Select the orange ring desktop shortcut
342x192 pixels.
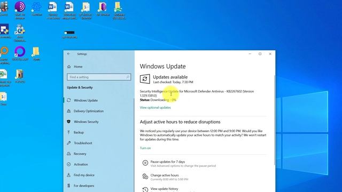point(4,51)
